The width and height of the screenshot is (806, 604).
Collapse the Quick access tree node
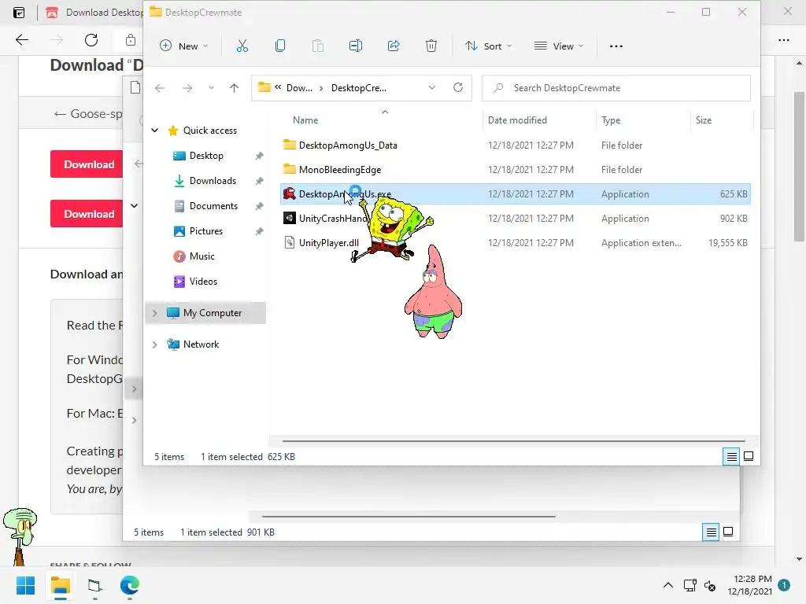click(x=155, y=131)
